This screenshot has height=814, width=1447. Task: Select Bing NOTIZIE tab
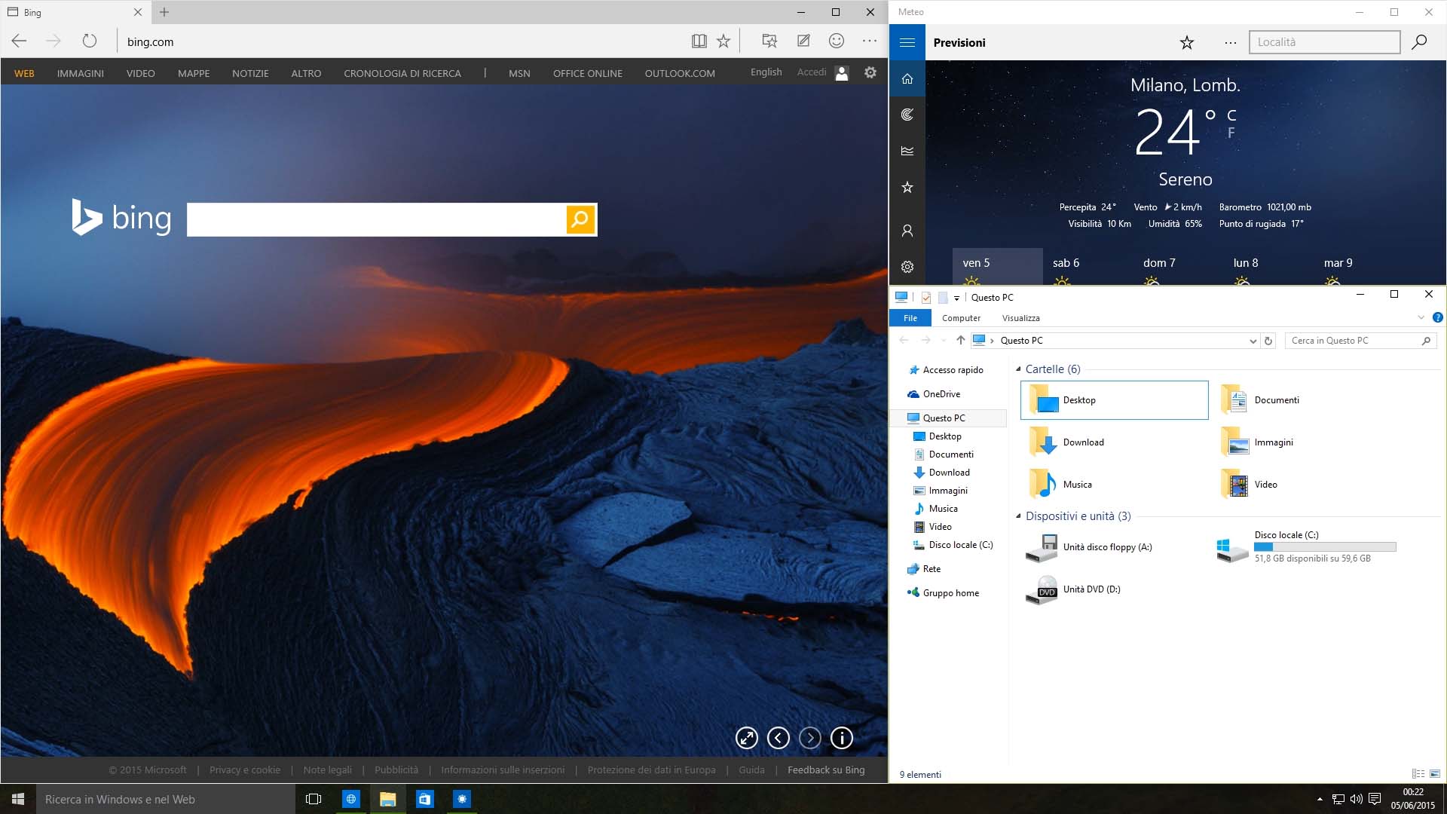[250, 73]
